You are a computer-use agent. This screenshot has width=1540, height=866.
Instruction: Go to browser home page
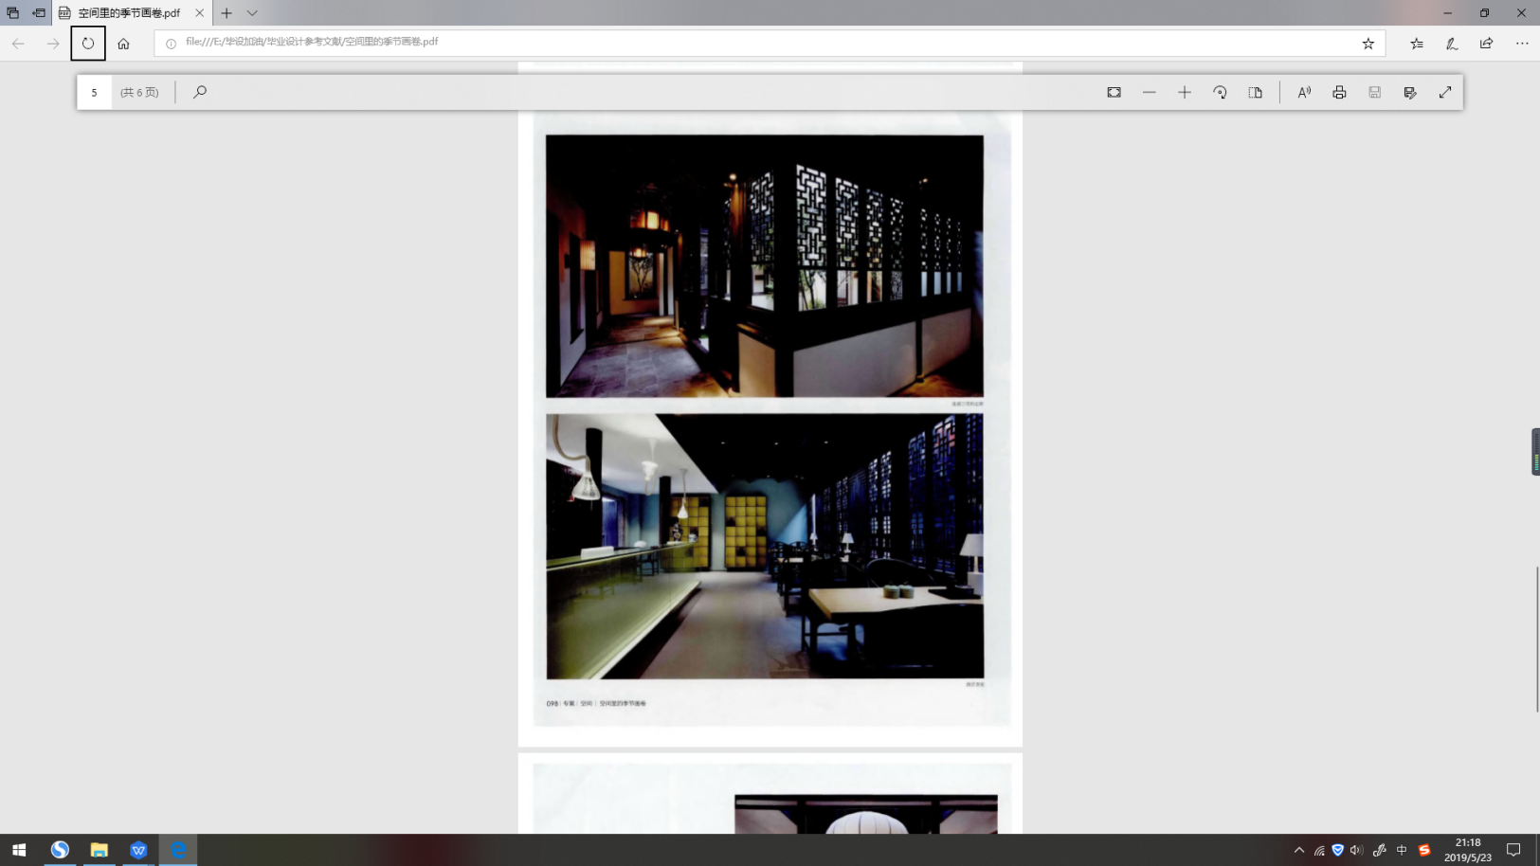point(123,44)
